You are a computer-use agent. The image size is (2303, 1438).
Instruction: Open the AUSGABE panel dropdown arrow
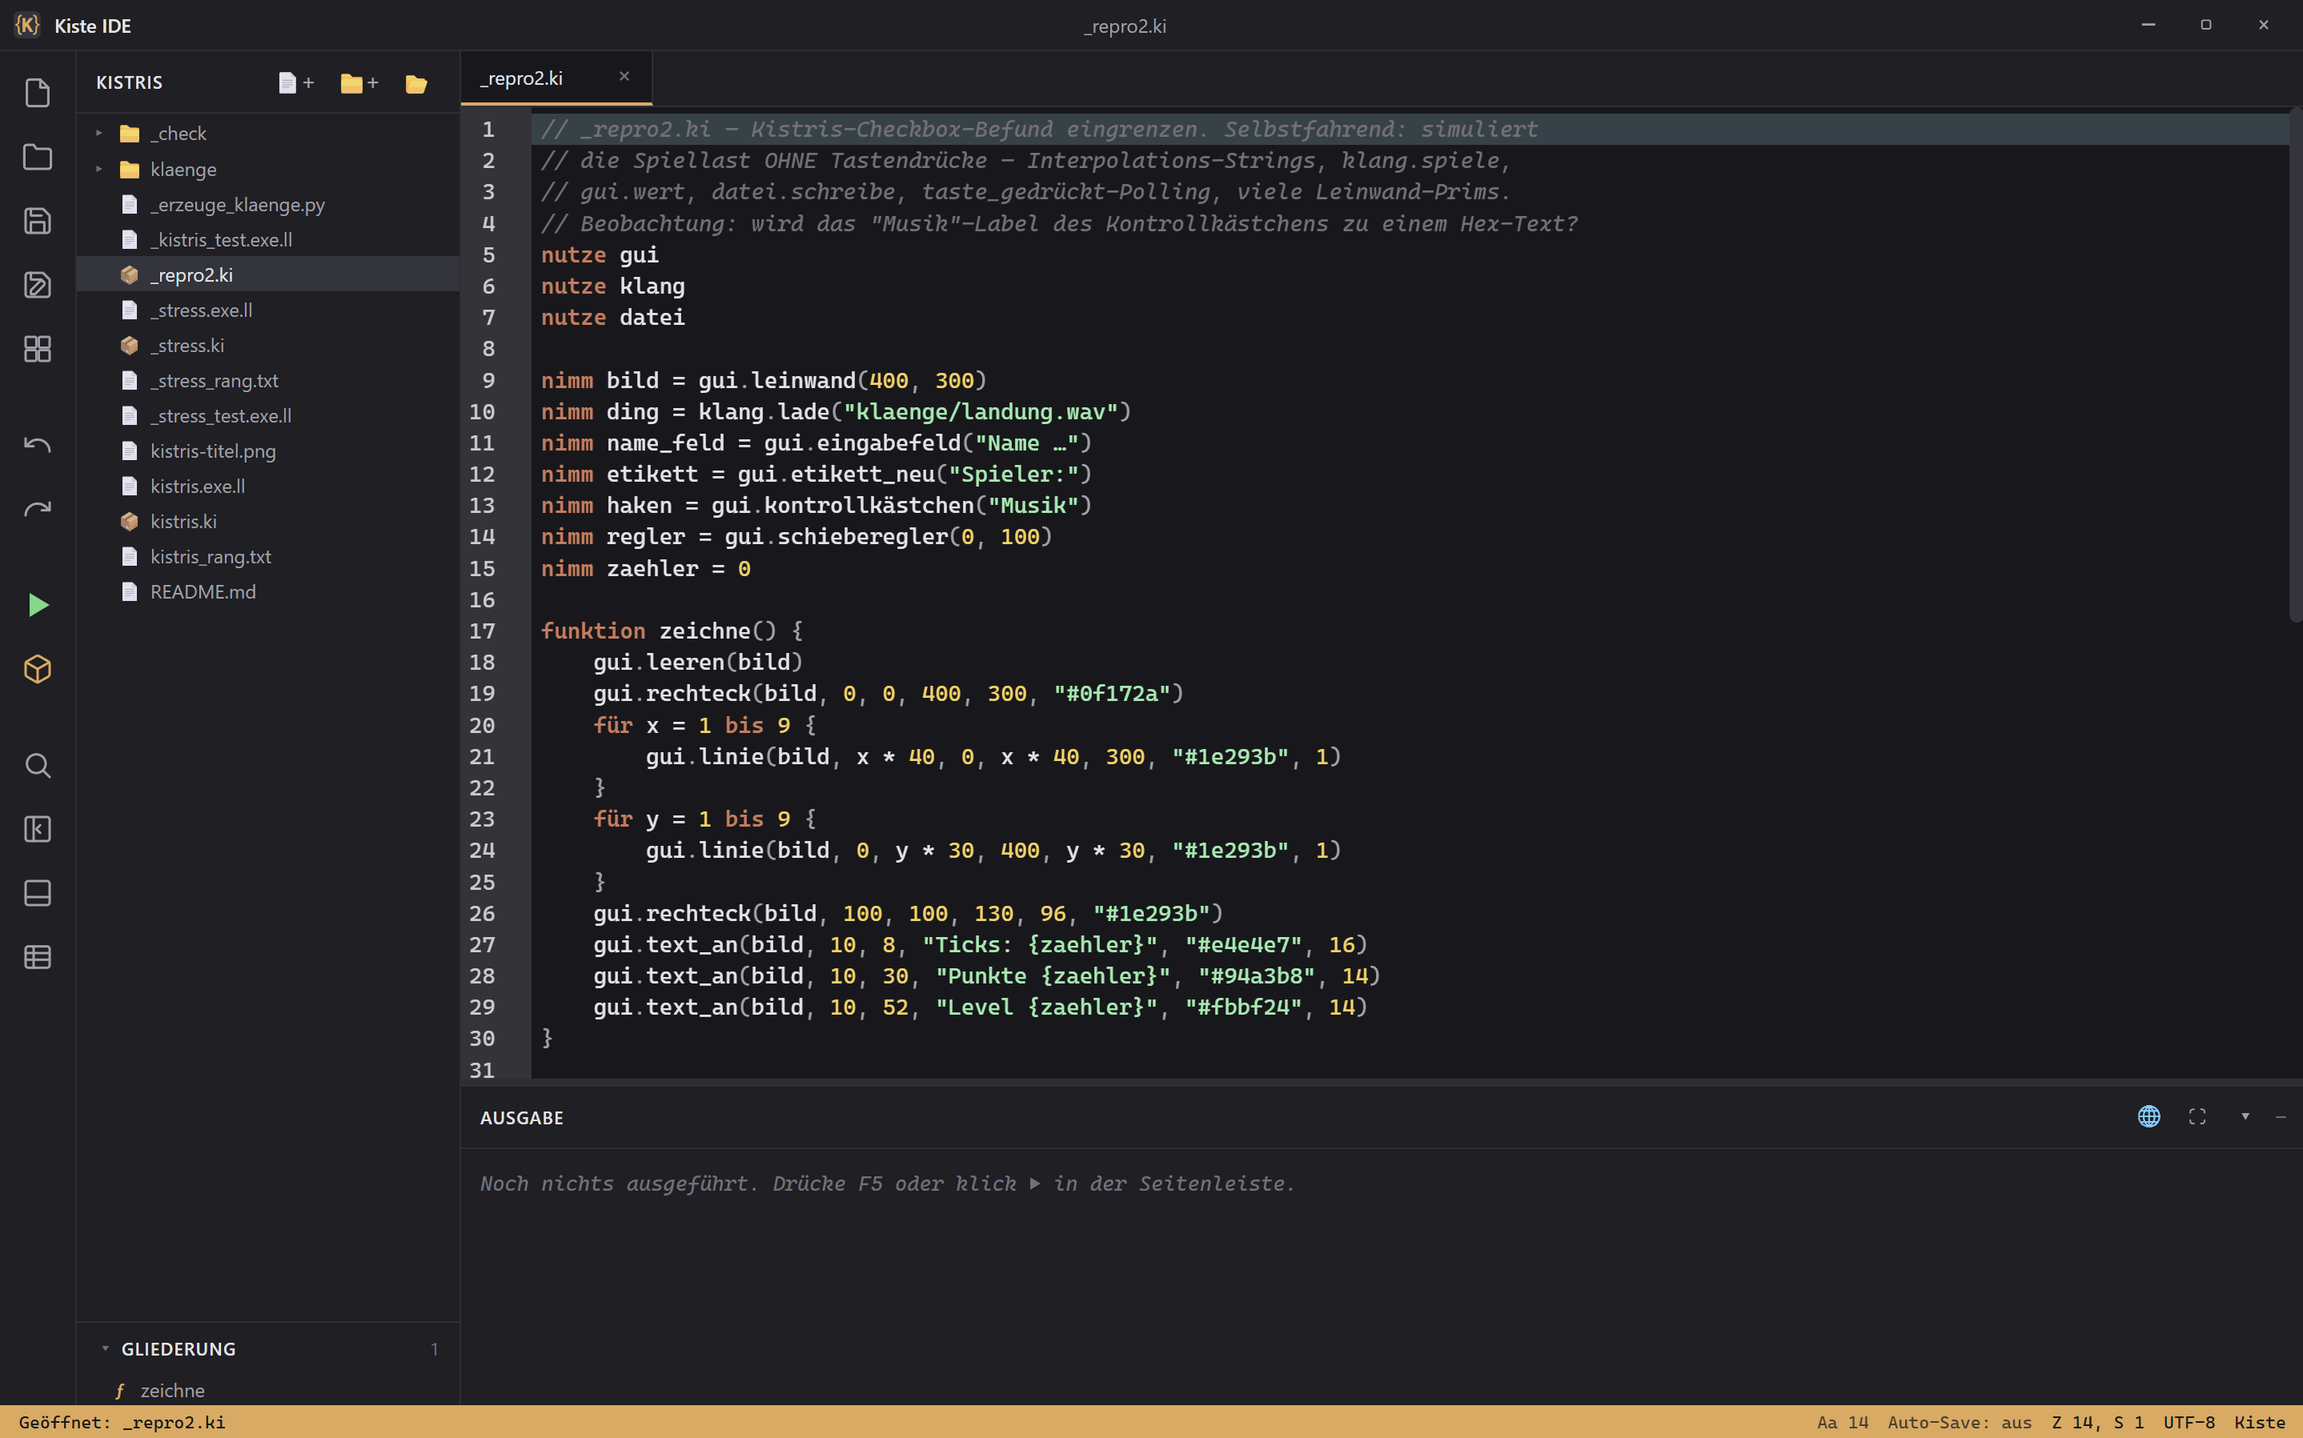(x=2245, y=1116)
